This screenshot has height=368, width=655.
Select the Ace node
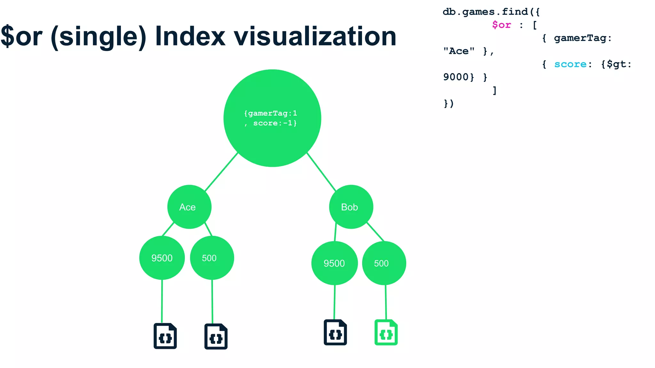(189, 207)
